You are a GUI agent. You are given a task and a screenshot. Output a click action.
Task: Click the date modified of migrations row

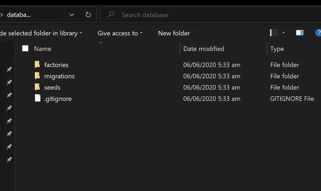(x=212, y=76)
